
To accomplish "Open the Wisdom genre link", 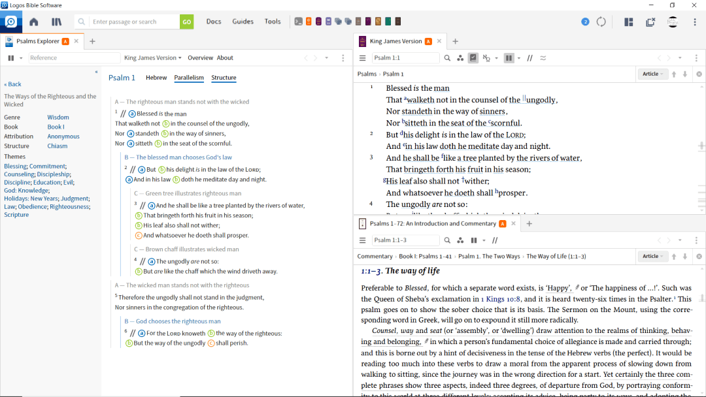I will pos(58,118).
